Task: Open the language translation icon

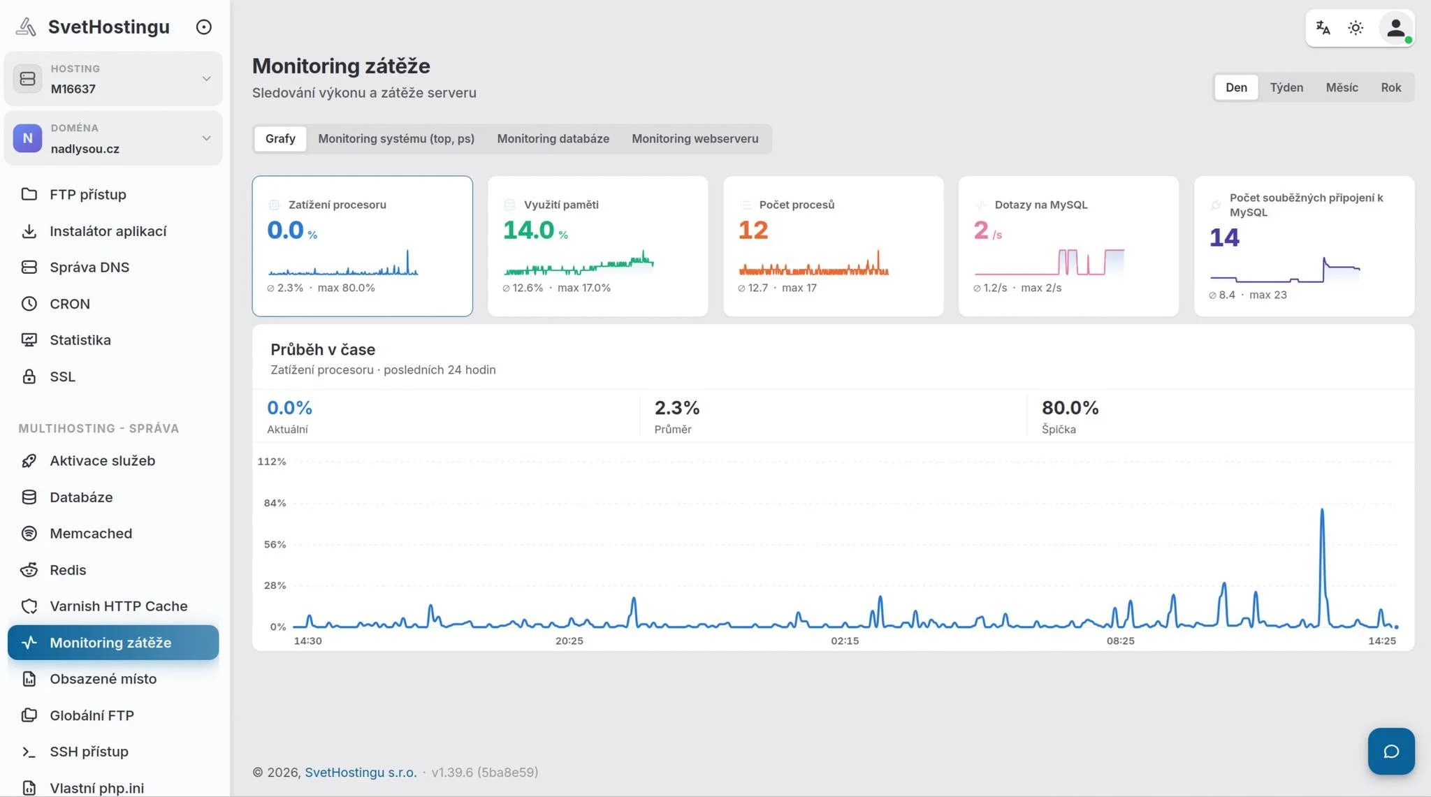Action: point(1323,28)
